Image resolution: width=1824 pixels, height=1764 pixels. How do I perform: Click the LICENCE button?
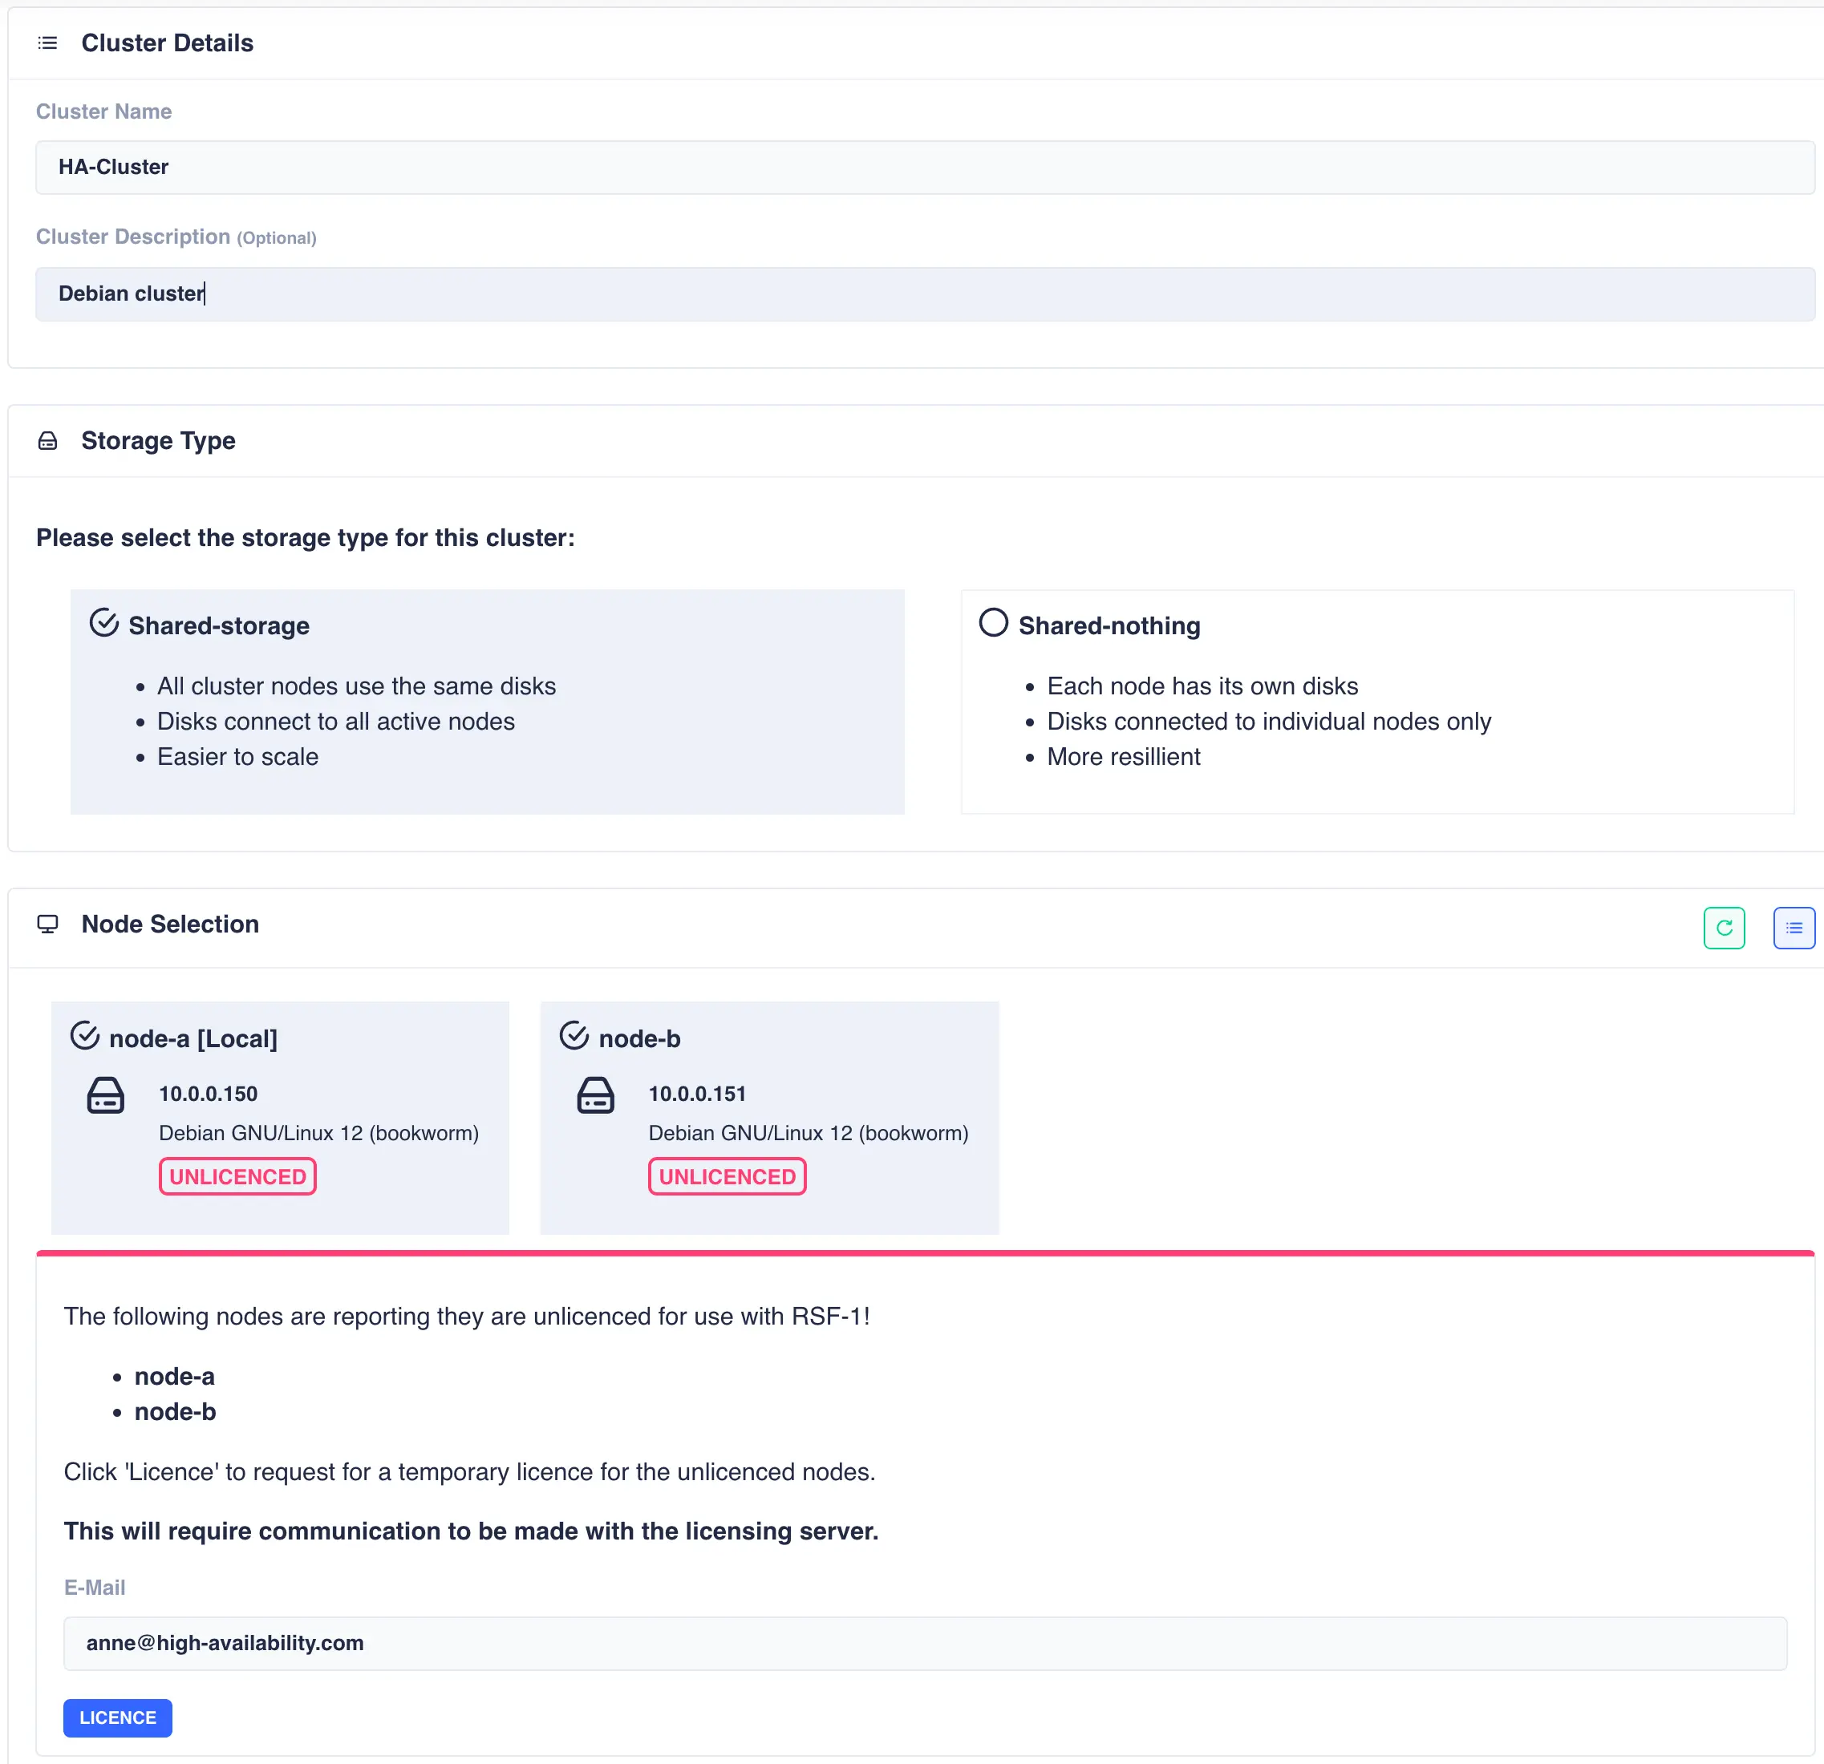click(x=117, y=1717)
